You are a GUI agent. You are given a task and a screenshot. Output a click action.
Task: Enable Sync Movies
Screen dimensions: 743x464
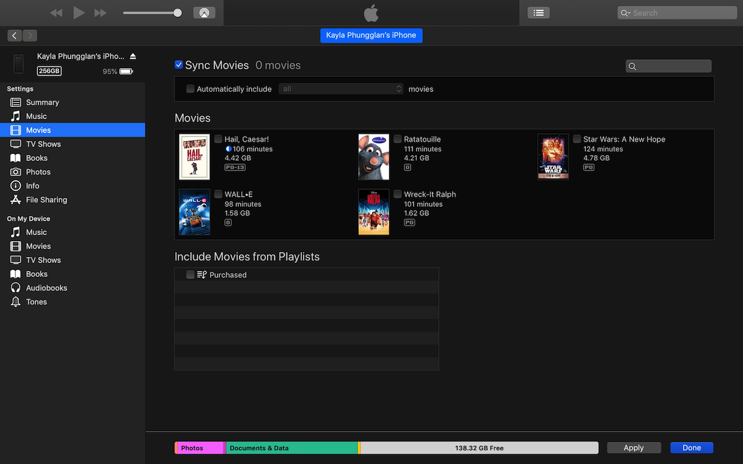178,64
